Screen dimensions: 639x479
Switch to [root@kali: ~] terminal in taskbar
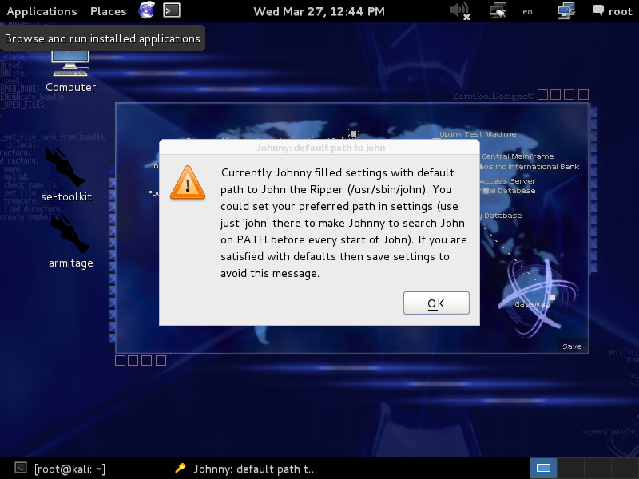tap(61, 469)
